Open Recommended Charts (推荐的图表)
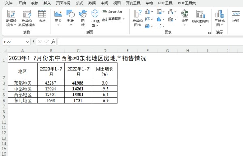This screenshot has width=243, height=156. point(137,18)
